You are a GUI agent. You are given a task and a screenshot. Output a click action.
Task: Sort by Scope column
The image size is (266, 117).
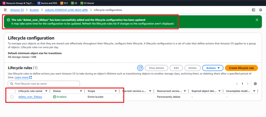pos(116,91)
